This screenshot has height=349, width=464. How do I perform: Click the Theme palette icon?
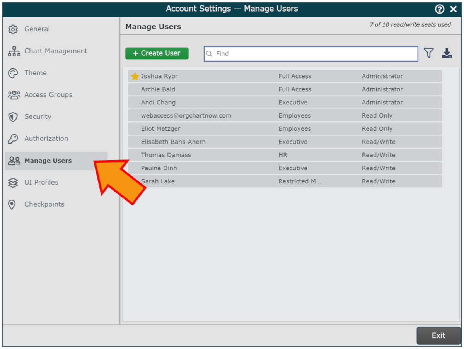[13, 73]
